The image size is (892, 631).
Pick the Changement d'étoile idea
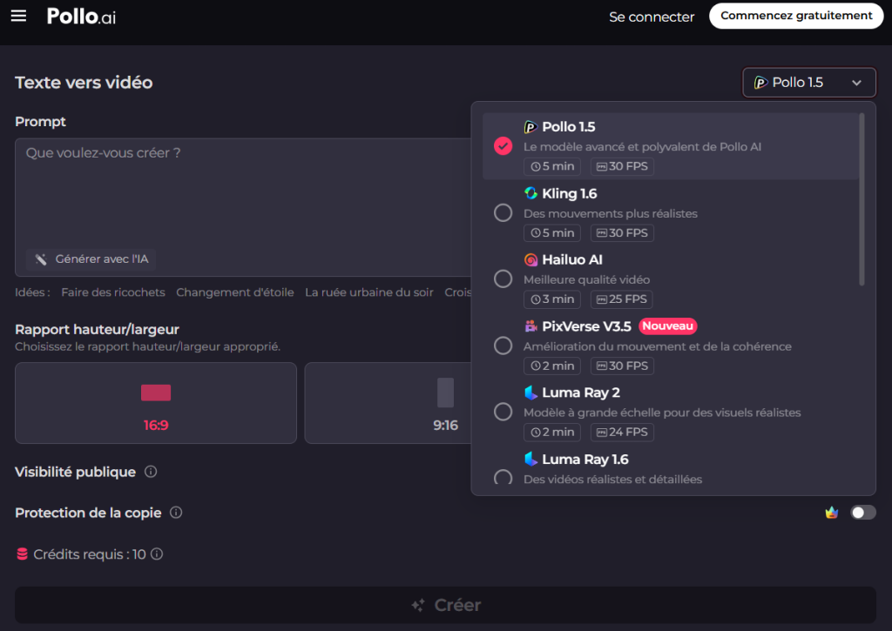(235, 292)
